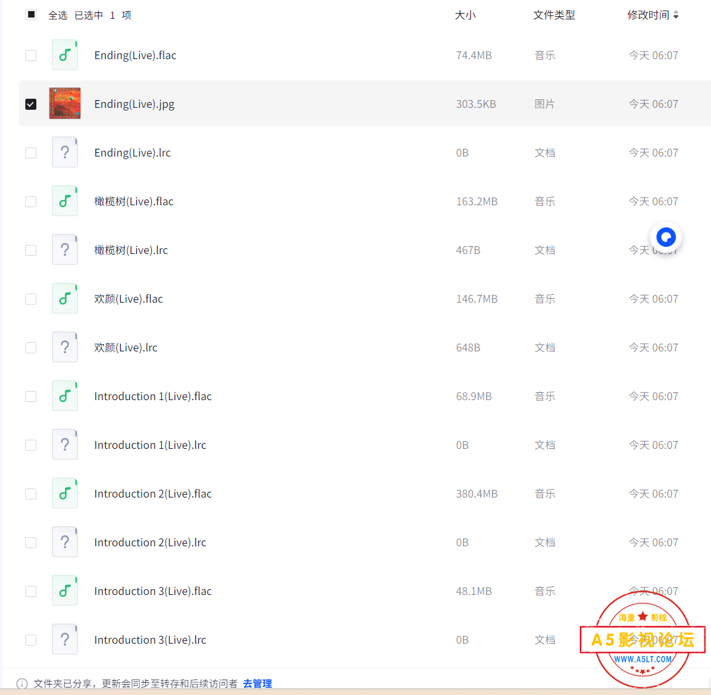The width and height of the screenshot is (711, 695).
Task: Click the music icon of 橄榄树(Live).flac
Action: coord(65,201)
